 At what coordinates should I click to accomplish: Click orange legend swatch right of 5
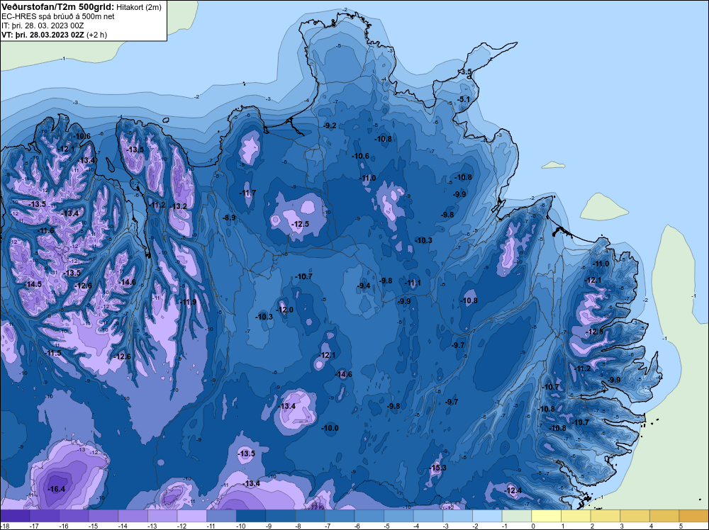coord(694,516)
